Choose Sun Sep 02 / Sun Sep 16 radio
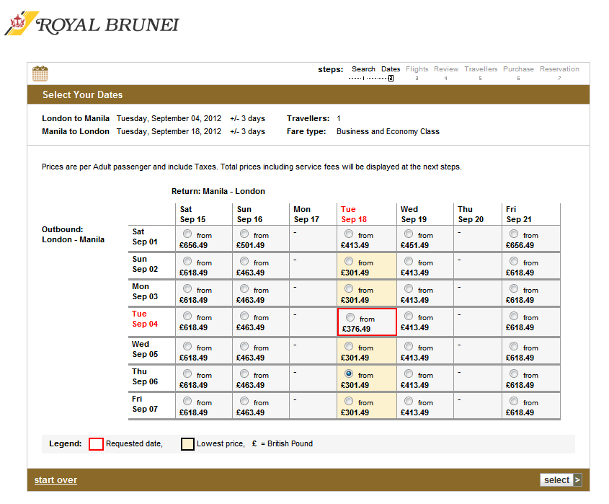The width and height of the screenshot is (609, 504). click(244, 261)
